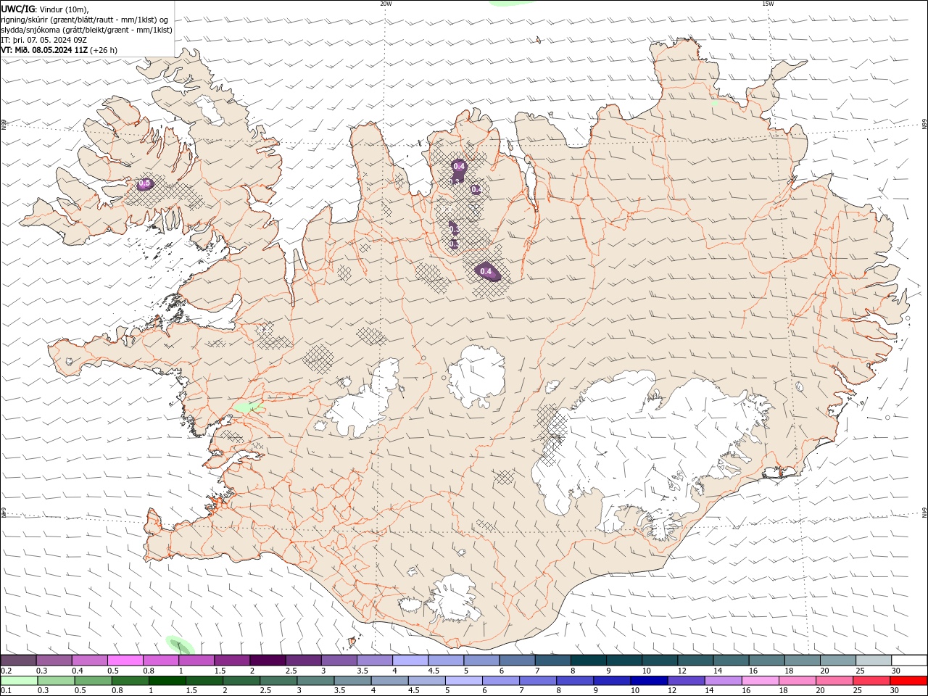Click the 'VT: Mið. 08.05.2024 11Z' valid time
This screenshot has height=696, width=928.
(44, 50)
